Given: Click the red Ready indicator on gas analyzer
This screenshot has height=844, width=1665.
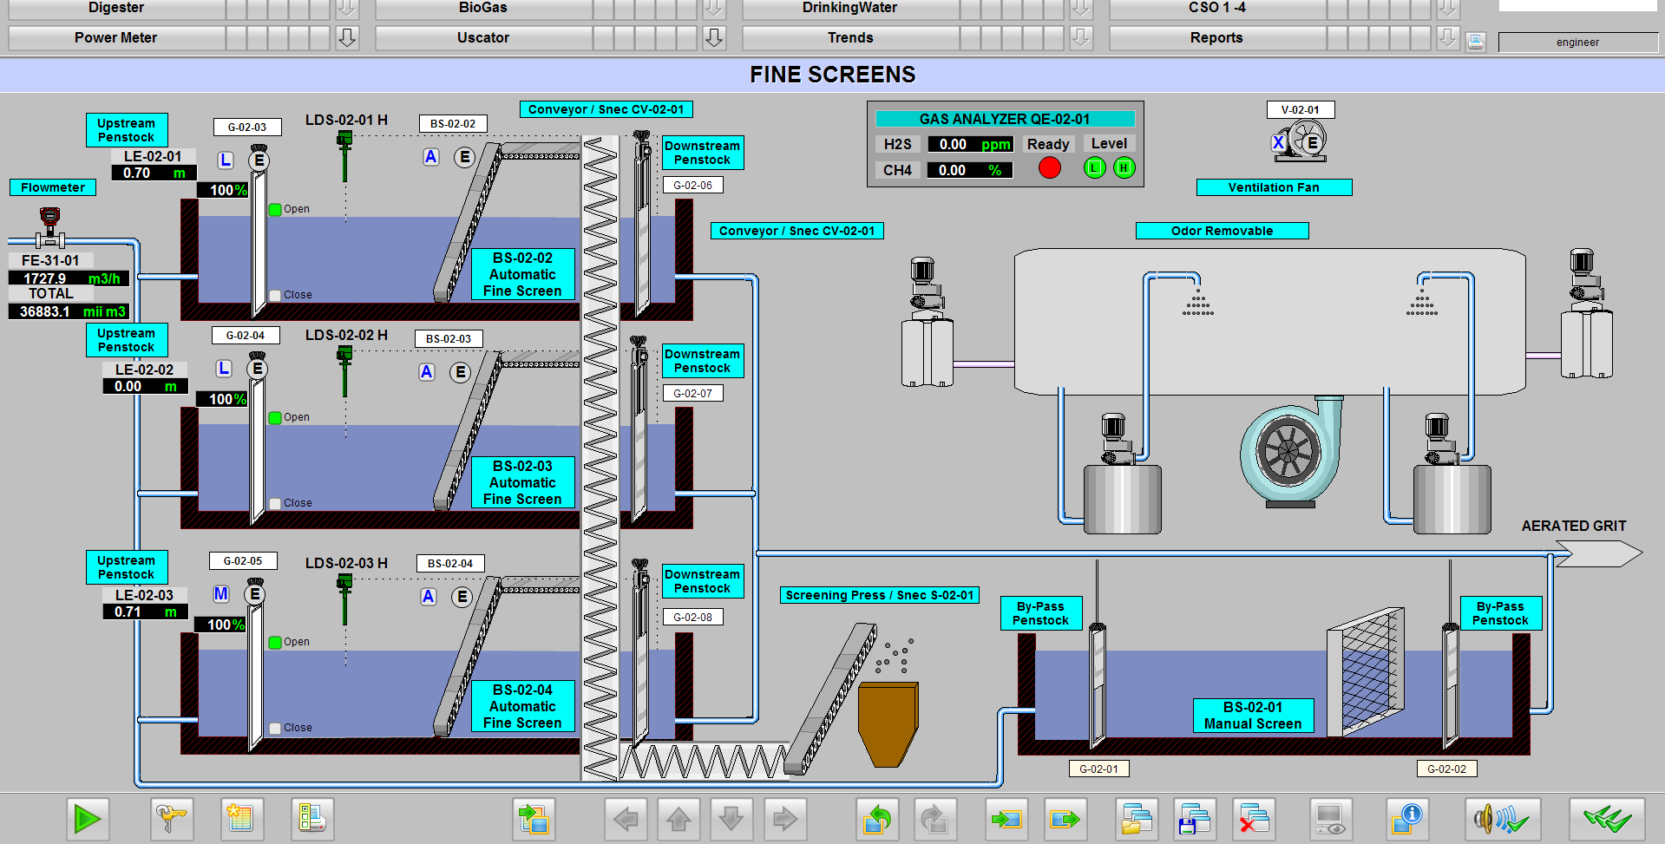Looking at the screenshot, I should pyautogui.click(x=1050, y=168).
